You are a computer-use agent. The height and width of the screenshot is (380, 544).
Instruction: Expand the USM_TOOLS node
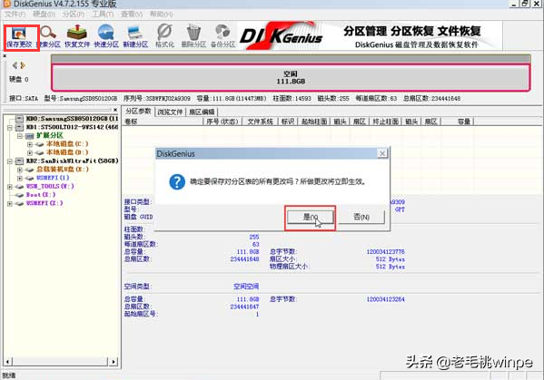(x=10, y=187)
